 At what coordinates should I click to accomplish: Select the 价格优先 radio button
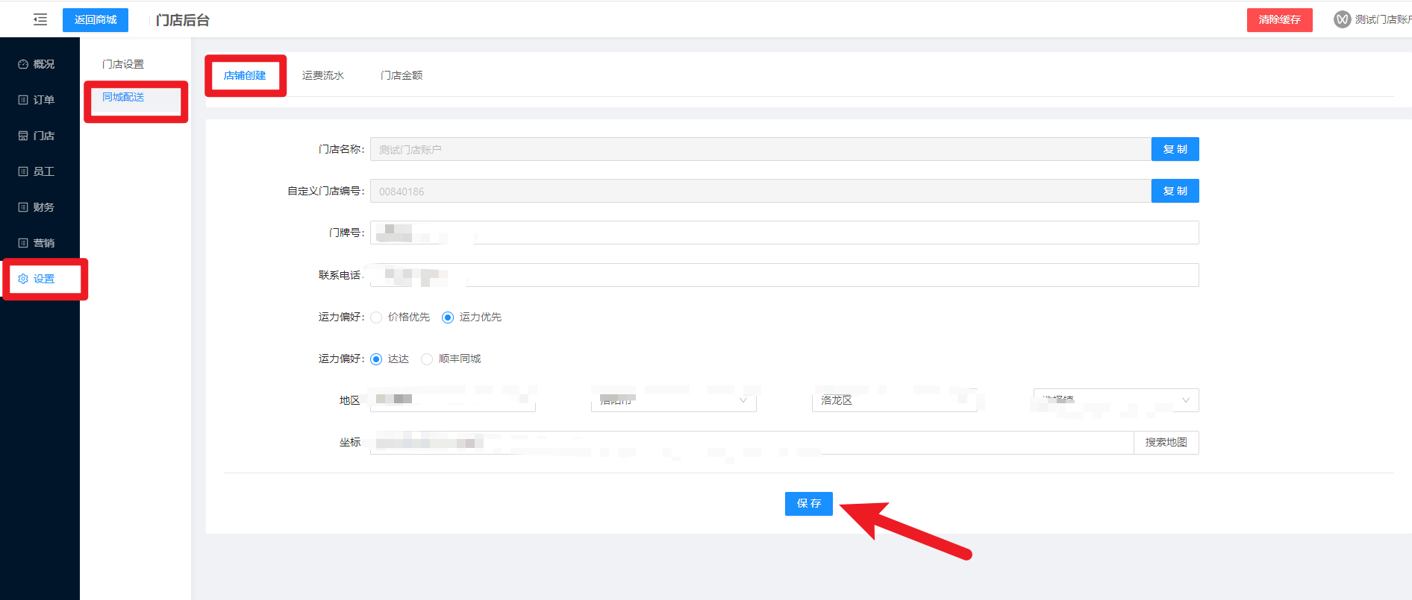[376, 318]
